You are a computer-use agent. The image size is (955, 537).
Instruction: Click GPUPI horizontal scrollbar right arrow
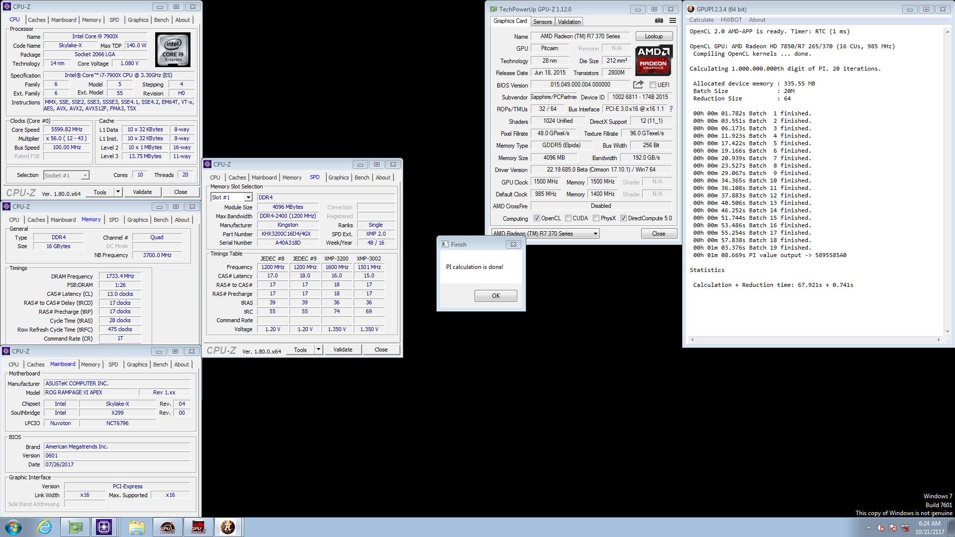click(x=939, y=340)
